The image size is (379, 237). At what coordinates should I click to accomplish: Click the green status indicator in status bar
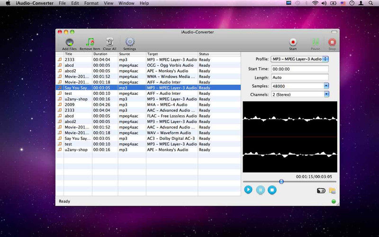(334, 201)
